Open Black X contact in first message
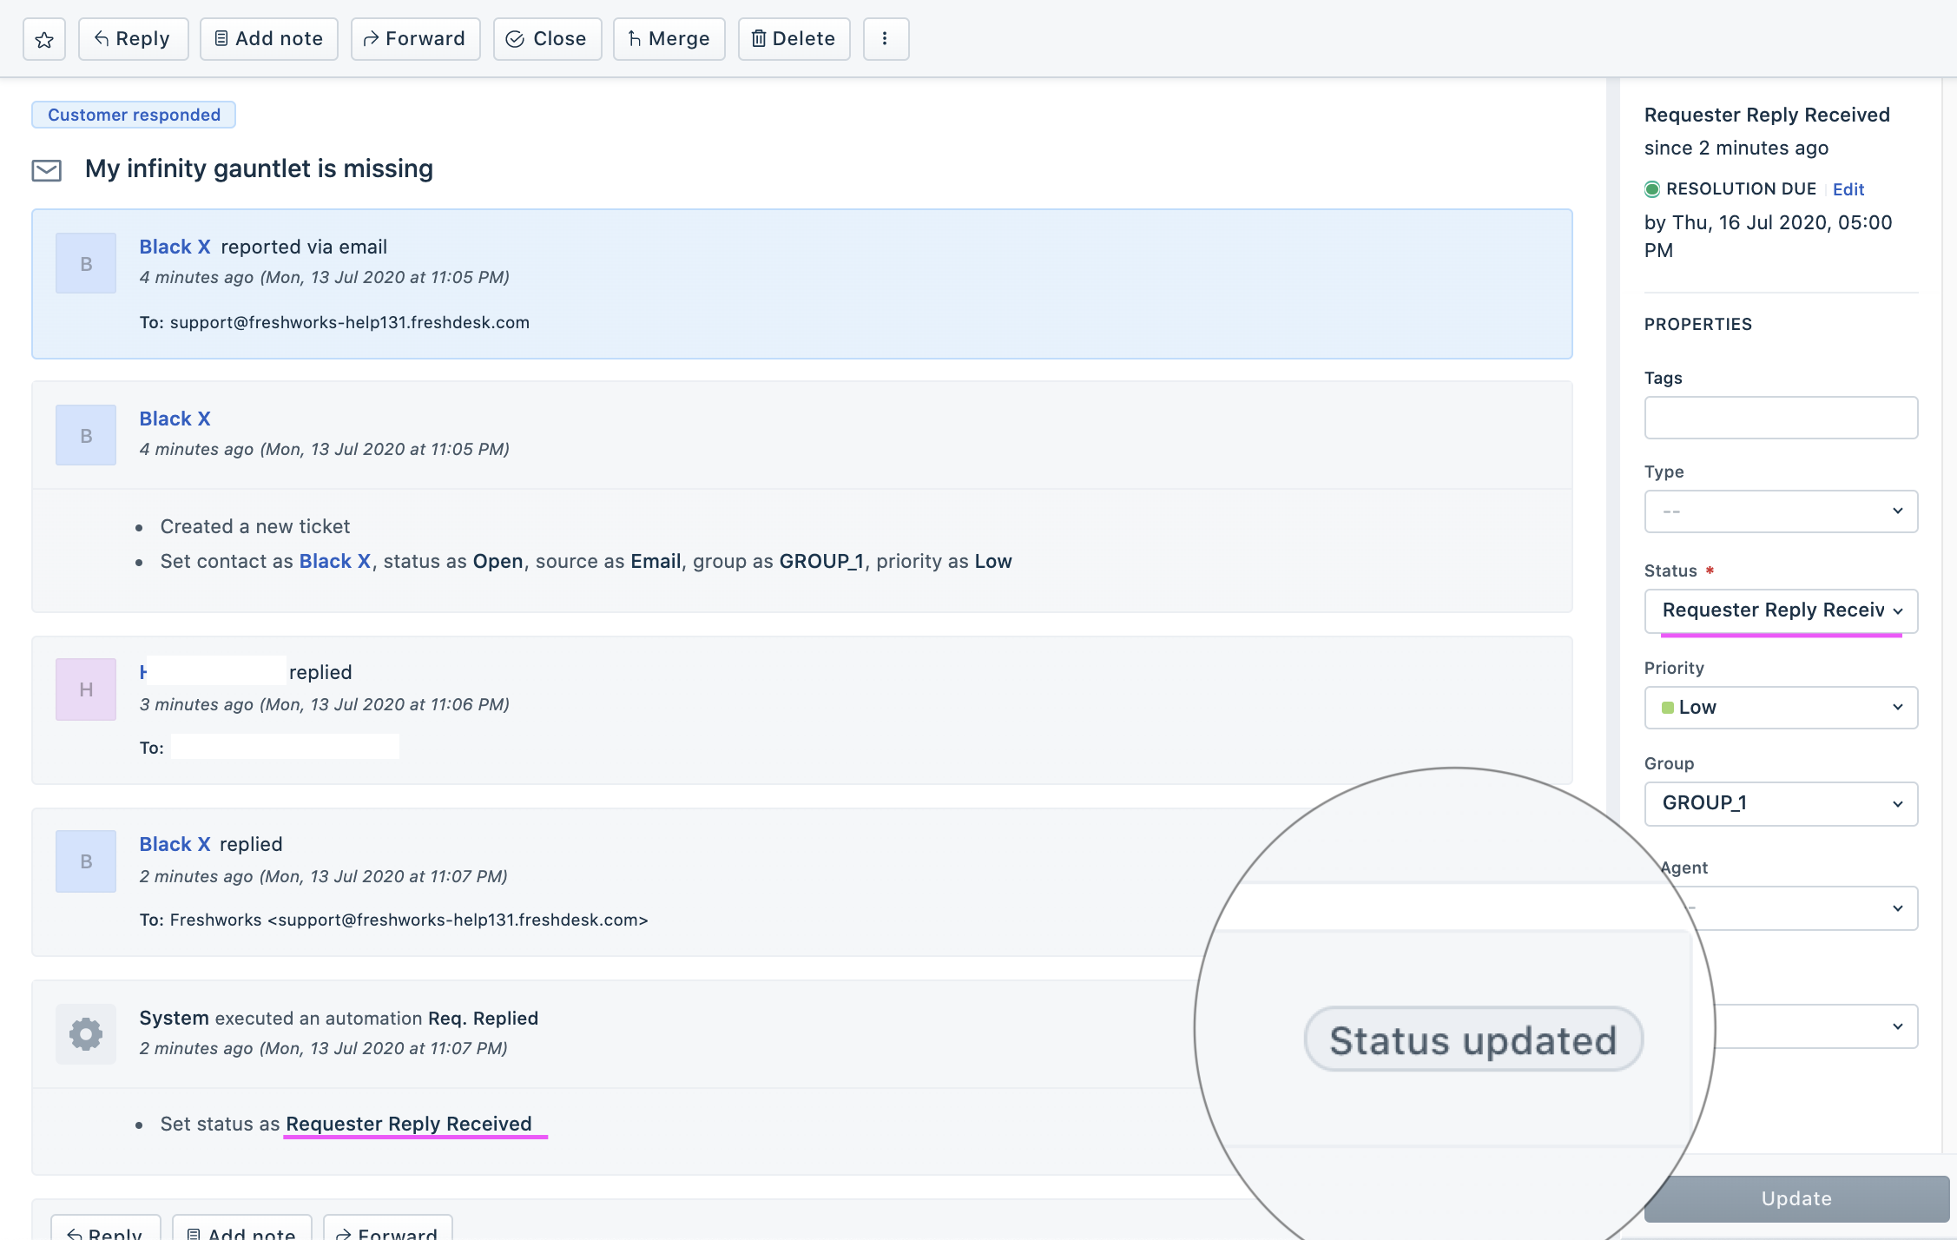This screenshot has width=1957, height=1240. [175, 247]
